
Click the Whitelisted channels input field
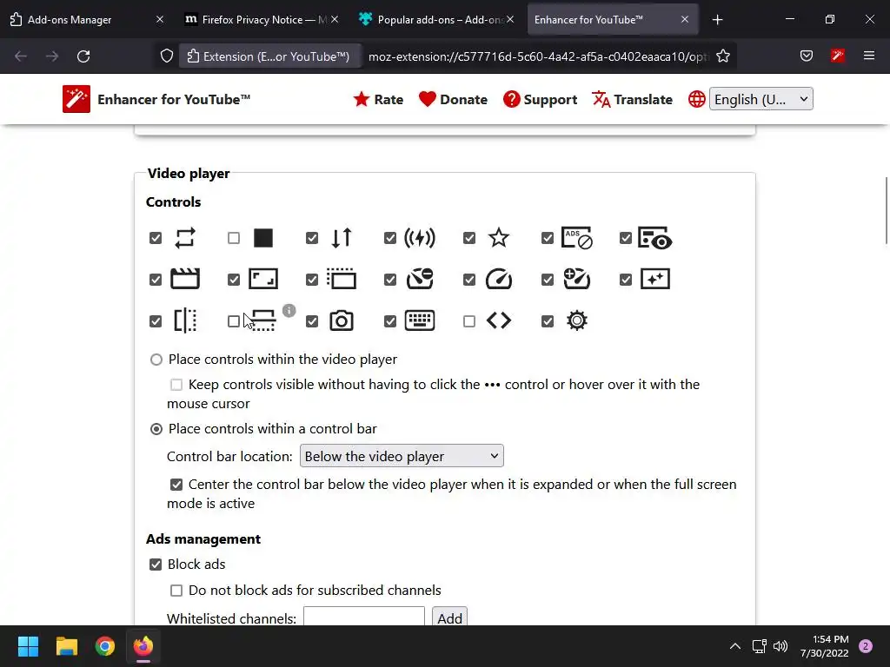(364, 617)
